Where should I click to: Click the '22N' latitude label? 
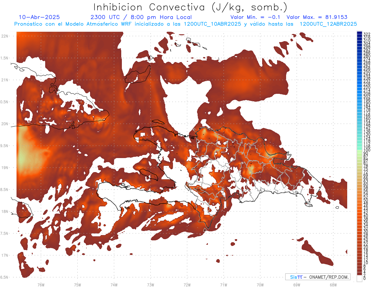(x=5, y=36)
